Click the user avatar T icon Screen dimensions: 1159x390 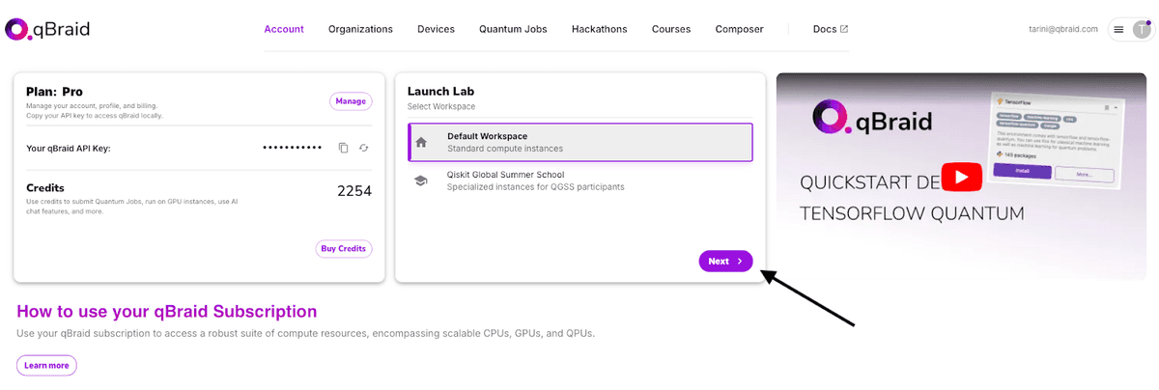[x=1141, y=30]
